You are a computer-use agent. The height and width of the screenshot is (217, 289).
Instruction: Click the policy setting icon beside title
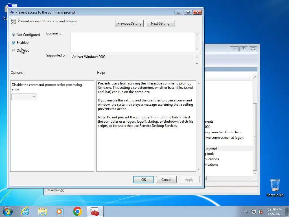13,21
